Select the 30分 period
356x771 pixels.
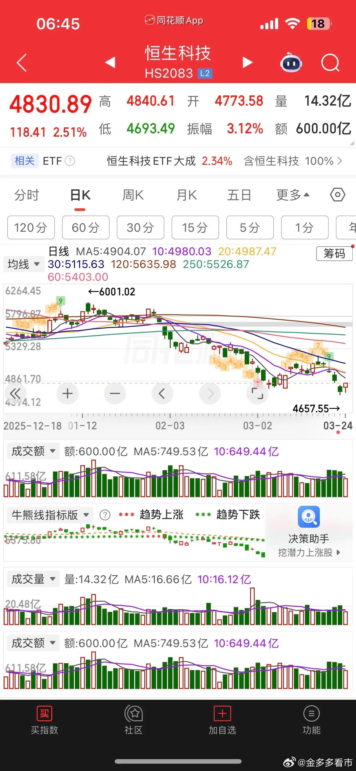[141, 227]
